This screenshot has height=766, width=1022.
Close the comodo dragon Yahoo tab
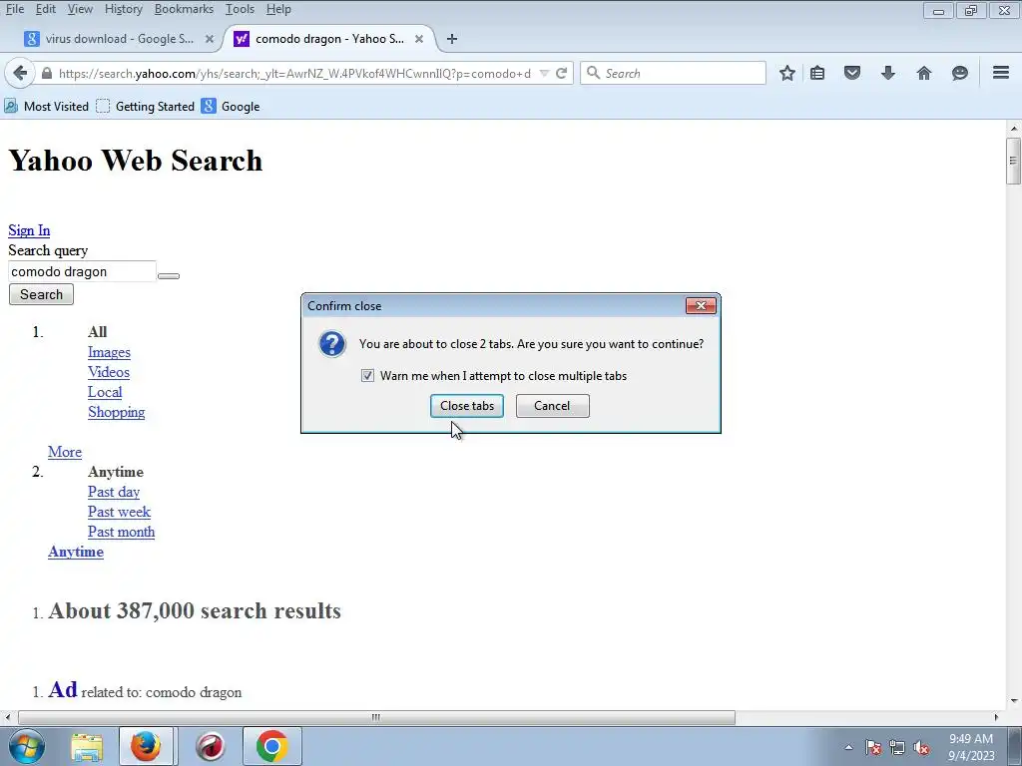(419, 39)
